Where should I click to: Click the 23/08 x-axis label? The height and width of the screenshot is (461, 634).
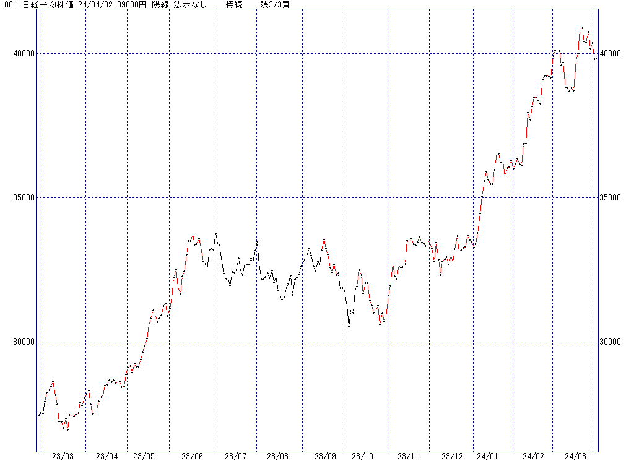point(277,456)
